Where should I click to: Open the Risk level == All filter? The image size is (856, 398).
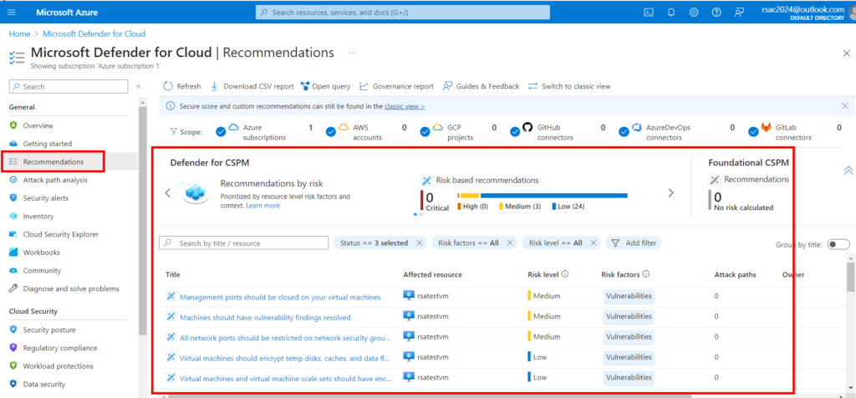tap(555, 243)
